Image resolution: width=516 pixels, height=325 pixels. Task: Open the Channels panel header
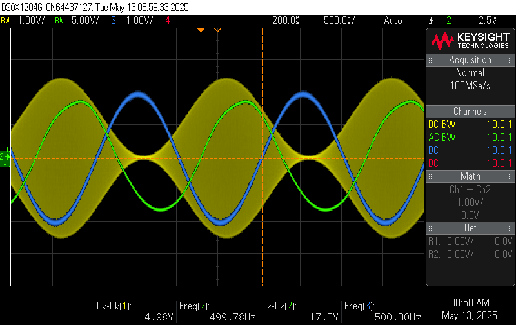click(x=470, y=112)
